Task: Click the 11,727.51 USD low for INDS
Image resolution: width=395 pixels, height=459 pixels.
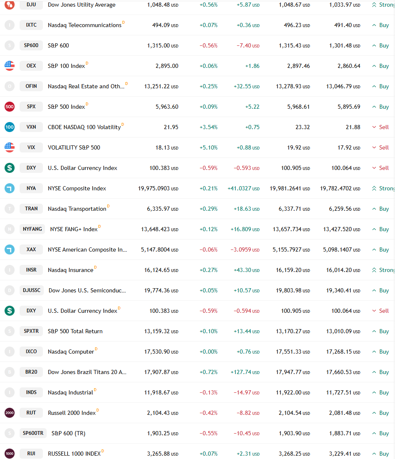Action: [343, 392]
